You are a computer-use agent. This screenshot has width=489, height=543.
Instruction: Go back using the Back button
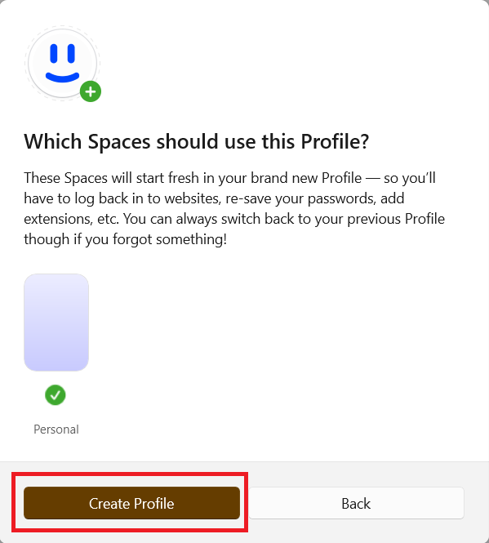click(x=356, y=503)
